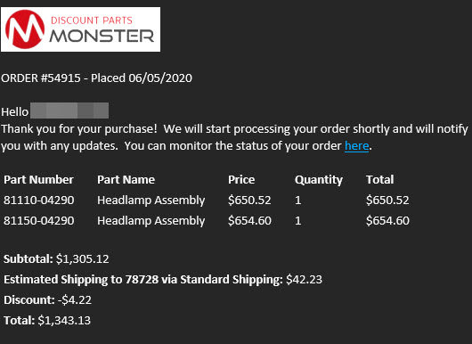Click part number 81110-04290
This screenshot has width=472, height=344.
pos(39,200)
